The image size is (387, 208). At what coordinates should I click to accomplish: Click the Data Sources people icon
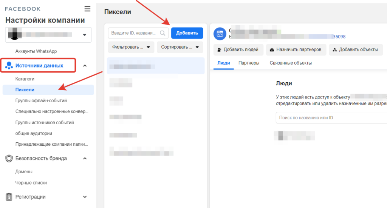(9, 66)
